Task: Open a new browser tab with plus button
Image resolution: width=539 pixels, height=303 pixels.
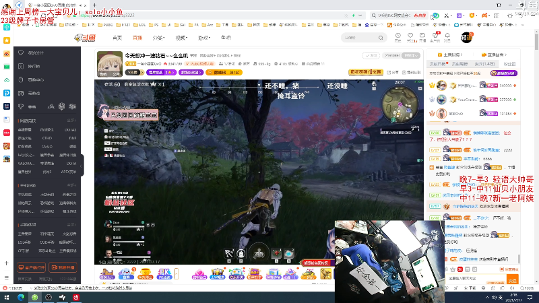Action: (94, 5)
